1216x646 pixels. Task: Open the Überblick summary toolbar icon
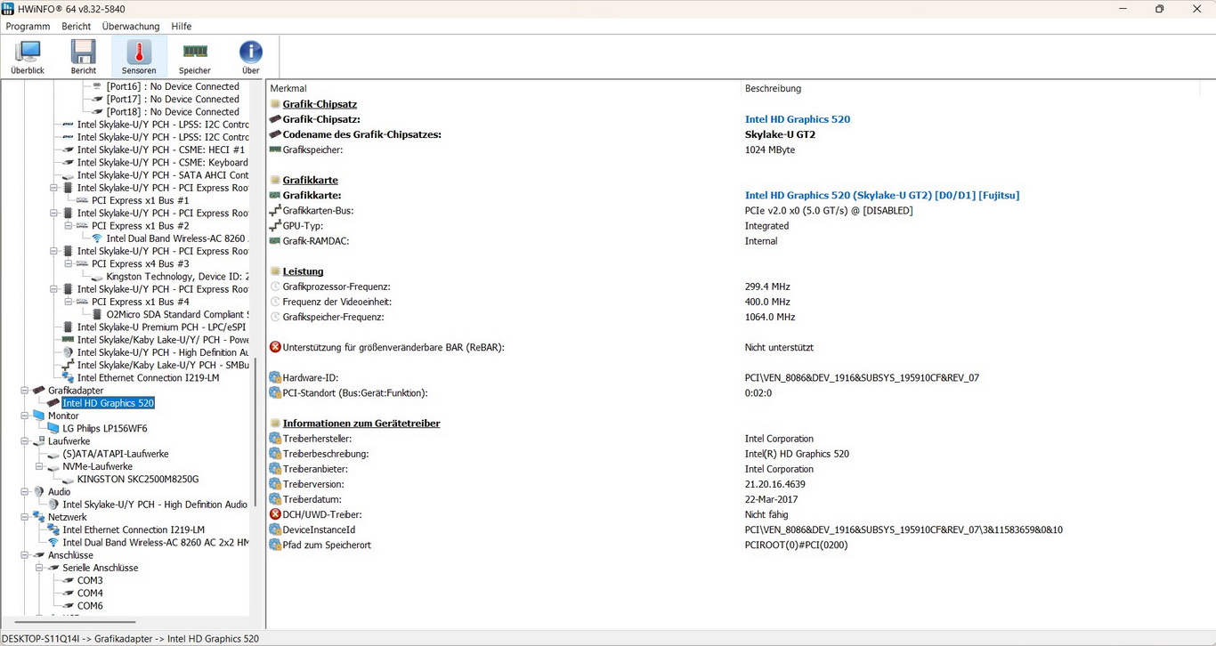click(28, 57)
